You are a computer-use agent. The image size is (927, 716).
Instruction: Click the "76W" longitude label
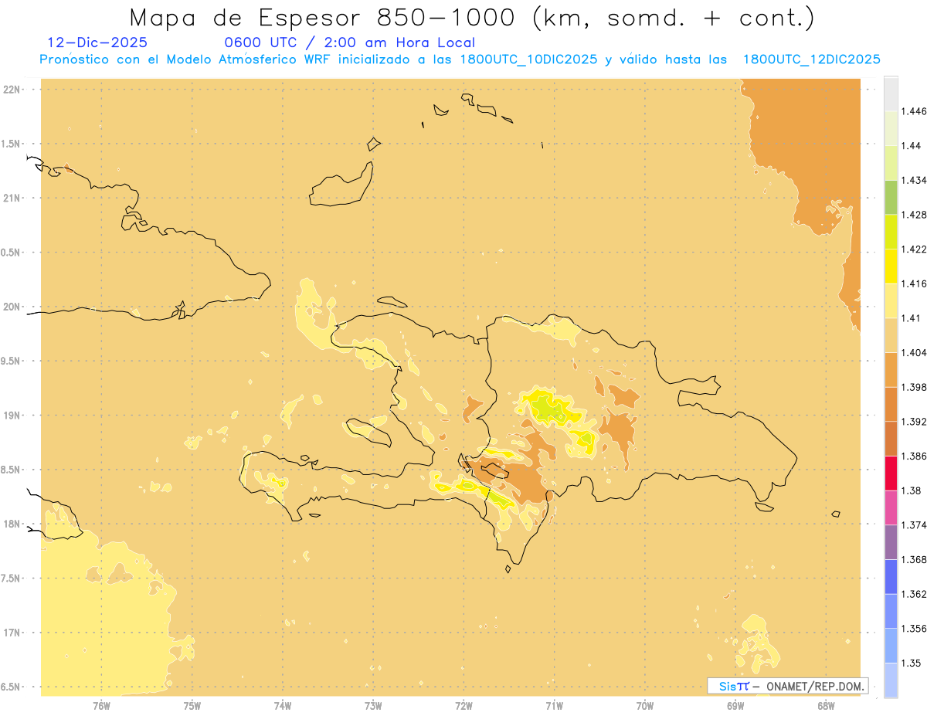click(x=101, y=707)
